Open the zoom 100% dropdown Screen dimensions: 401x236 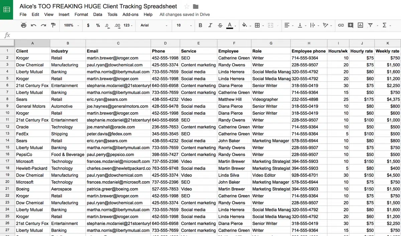coord(72,25)
